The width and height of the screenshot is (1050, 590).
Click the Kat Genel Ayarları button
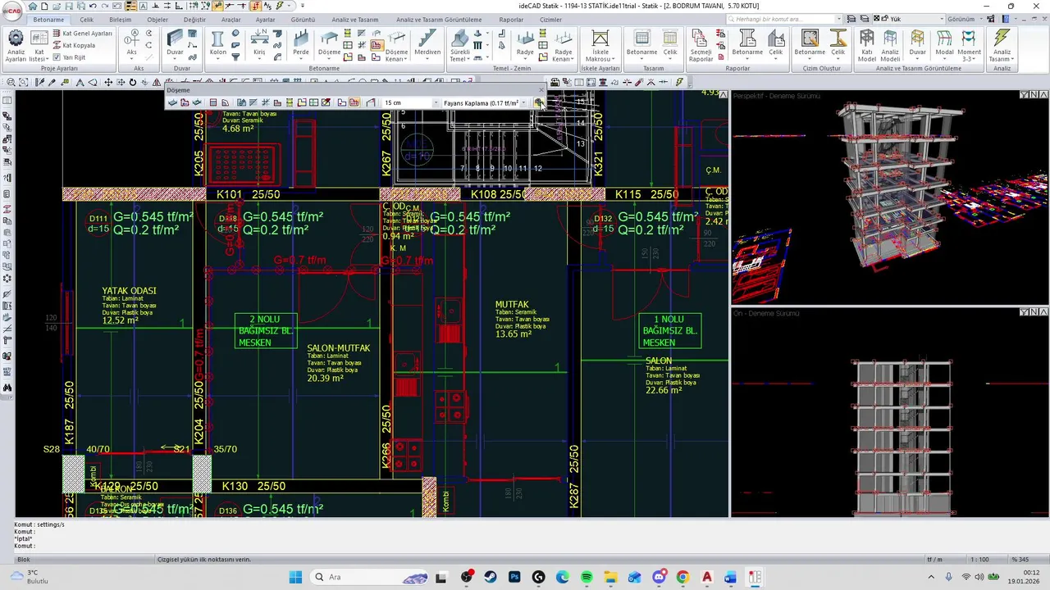(82, 34)
